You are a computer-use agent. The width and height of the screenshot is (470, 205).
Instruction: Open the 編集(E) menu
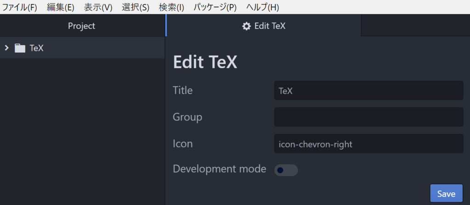pyautogui.click(x=61, y=7)
